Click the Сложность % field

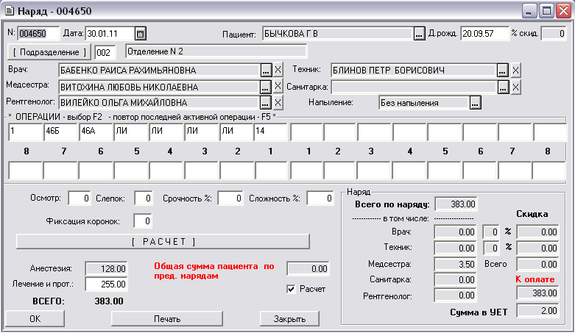point(320,198)
